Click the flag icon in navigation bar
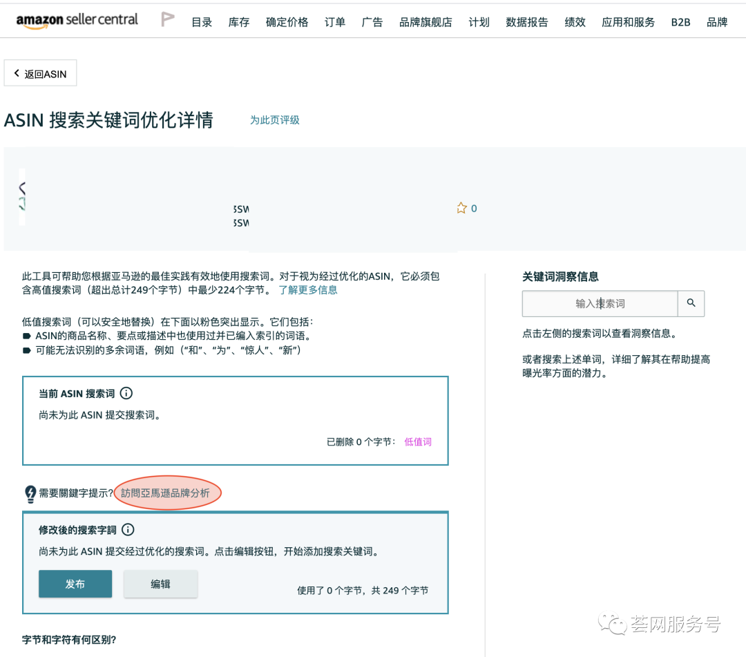The height and width of the screenshot is (657, 746). coord(167,19)
